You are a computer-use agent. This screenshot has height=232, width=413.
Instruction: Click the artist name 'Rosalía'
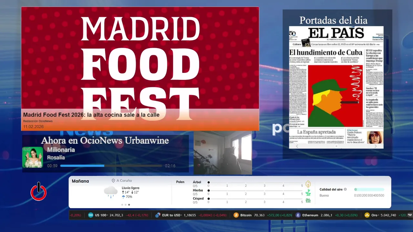[x=56, y=158]
